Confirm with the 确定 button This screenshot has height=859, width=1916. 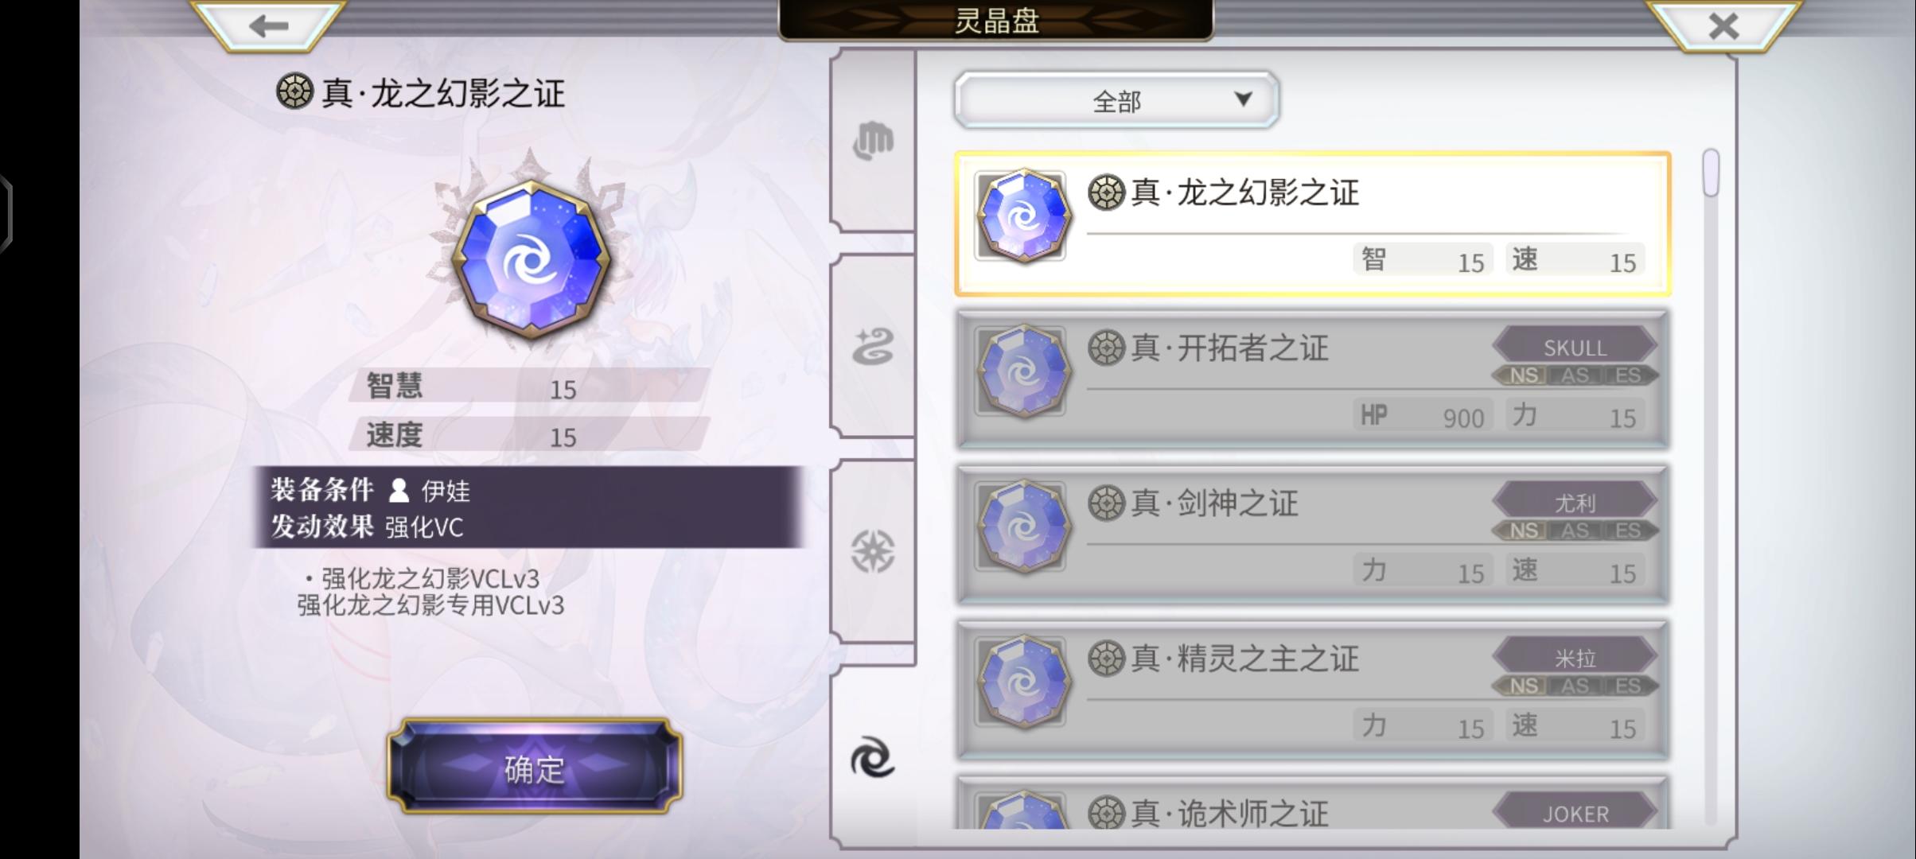click(x=535, y=767)
